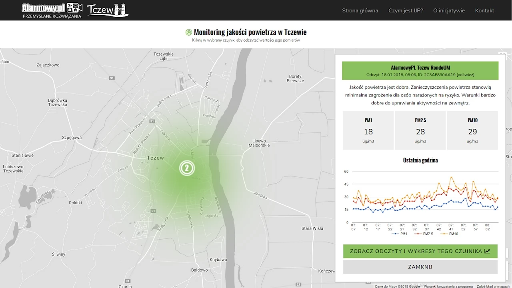Click the Zgłoś błąd w mapach link
Screen dimensions: 512x288
493,286
